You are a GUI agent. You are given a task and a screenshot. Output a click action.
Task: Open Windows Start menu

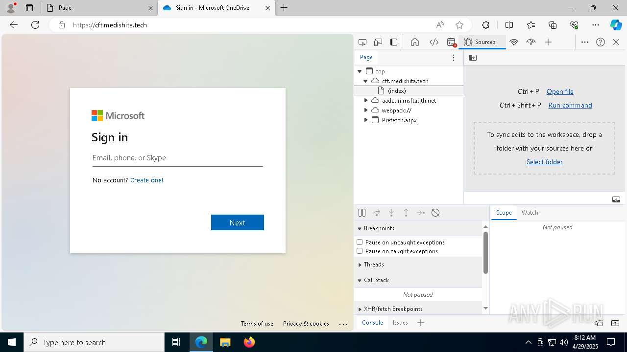tap(12, 342)
